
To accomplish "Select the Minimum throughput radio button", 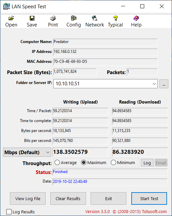I will (113, 162).
